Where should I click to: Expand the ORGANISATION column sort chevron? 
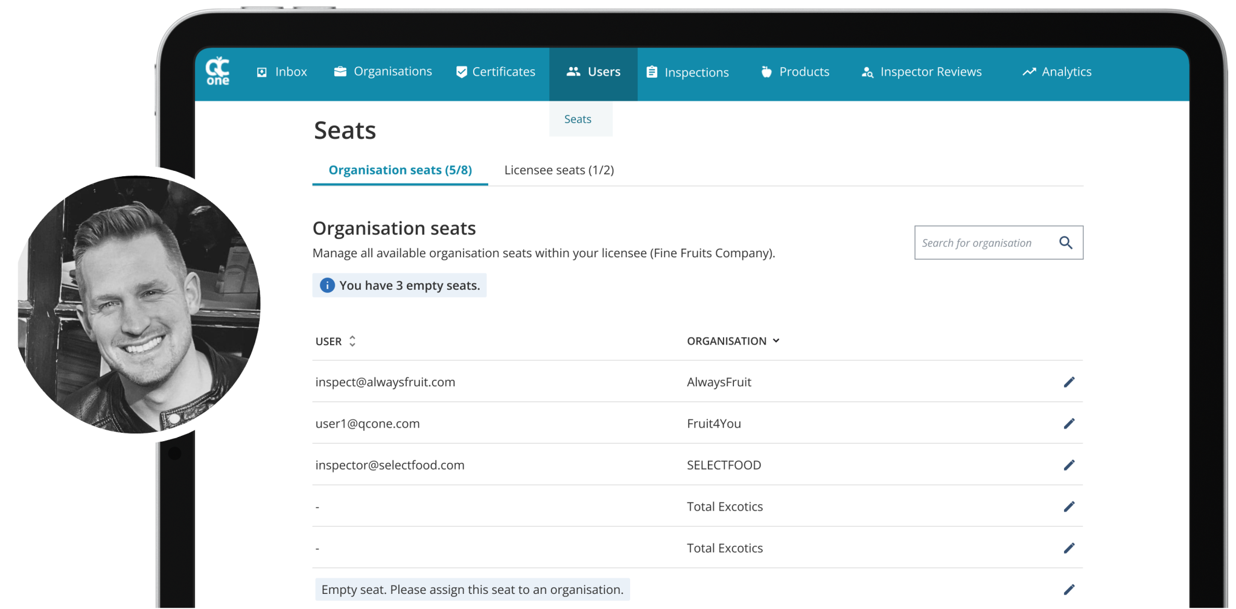tap(776, 341)
